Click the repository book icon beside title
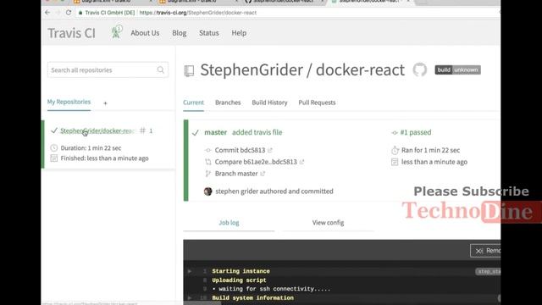Viewport: 542px width, 305px height. (189, 71)
